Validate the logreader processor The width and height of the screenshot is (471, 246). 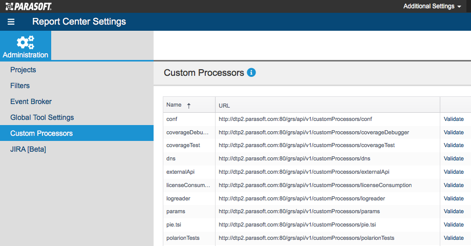pyautogui.click(x=454, y=198)
